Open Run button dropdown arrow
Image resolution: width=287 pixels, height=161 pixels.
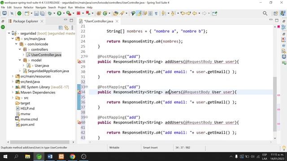point(64,13)
